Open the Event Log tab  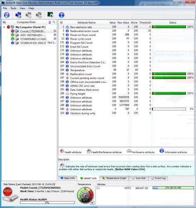click(158, 178)
